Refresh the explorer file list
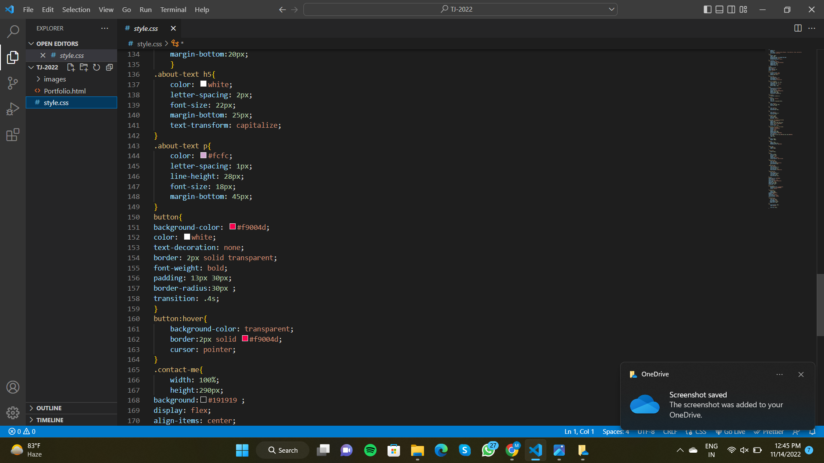824x463 pixels. point(97,67)
